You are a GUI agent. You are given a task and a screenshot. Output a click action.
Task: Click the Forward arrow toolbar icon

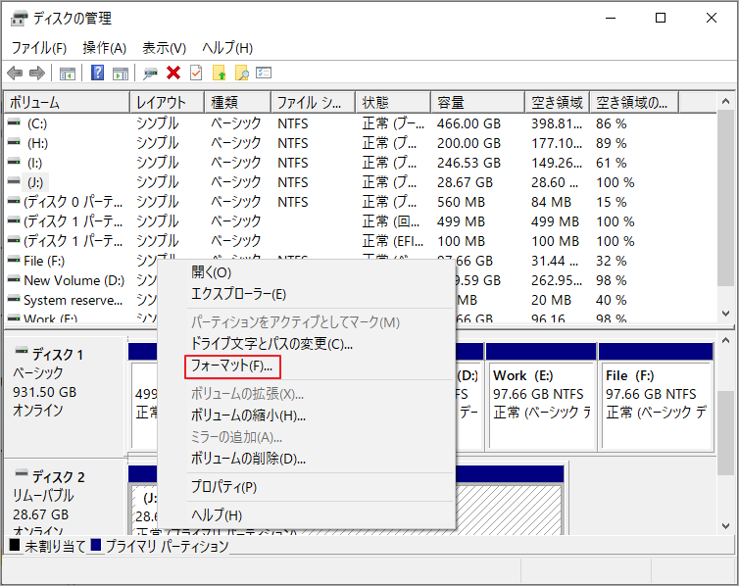(x=37, y=73)
